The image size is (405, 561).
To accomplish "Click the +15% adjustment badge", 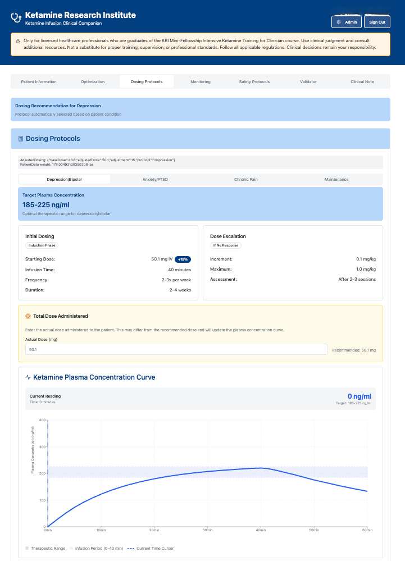I will click(x=183, y=259).
